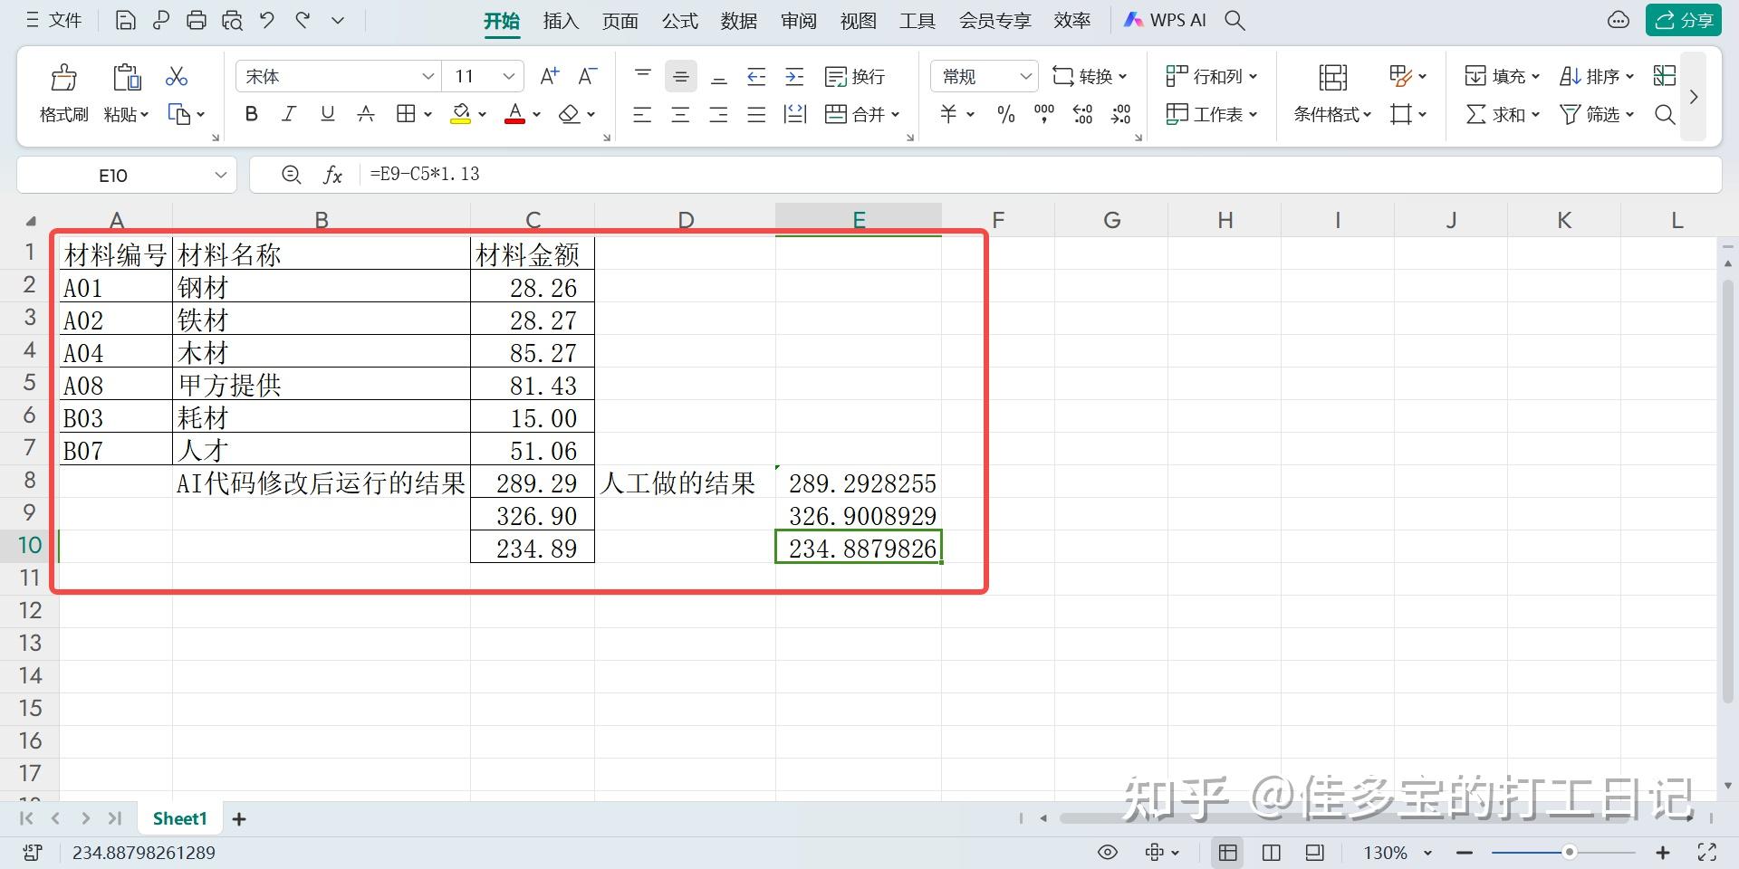1739x869 pixels.
Task: Switch to the Data 数据 tab
Action: (x=739, y=21)
